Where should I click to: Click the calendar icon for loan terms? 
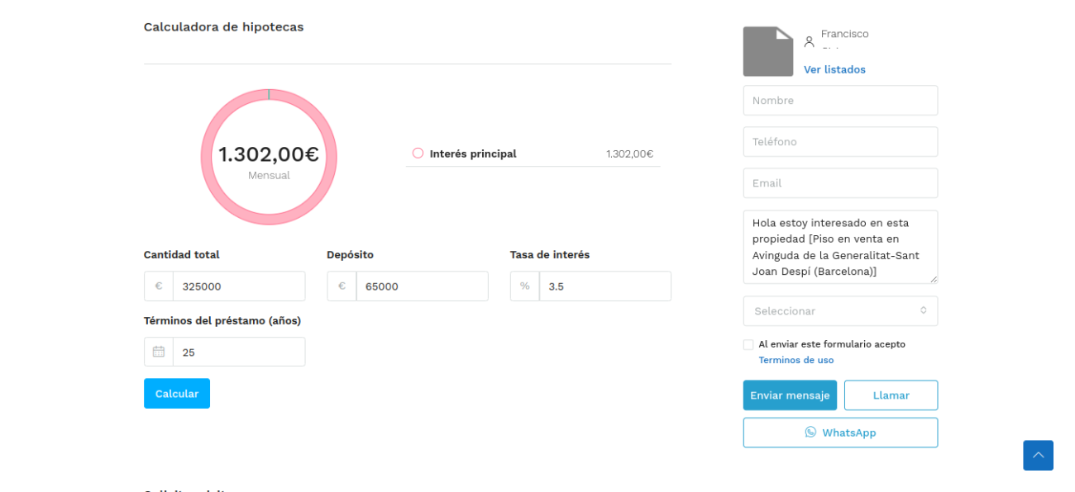coord(159,352)
